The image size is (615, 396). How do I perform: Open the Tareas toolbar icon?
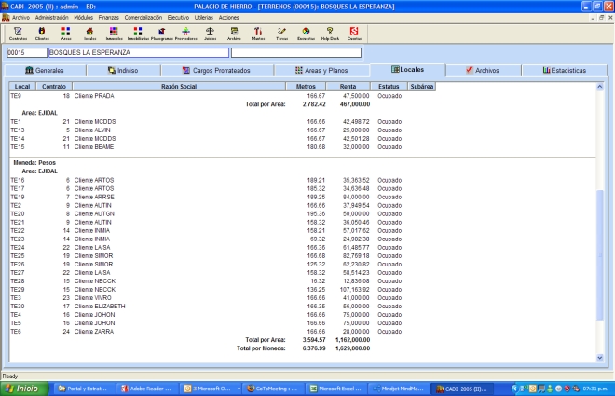(x=281, y=34)
